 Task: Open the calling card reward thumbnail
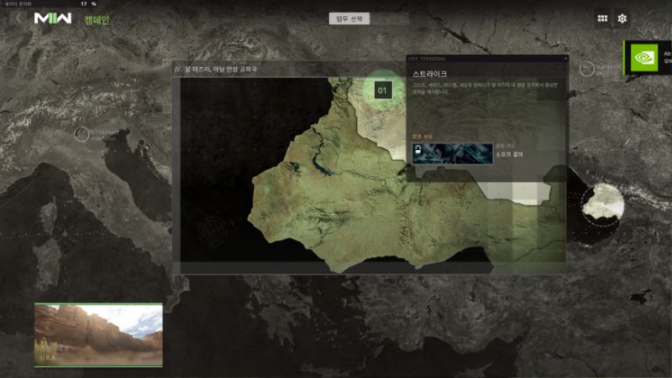click(452, 152)
